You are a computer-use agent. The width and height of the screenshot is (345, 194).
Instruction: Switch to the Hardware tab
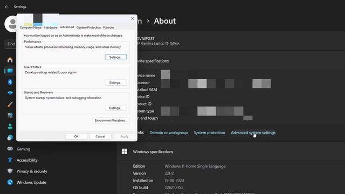point(51,27)
